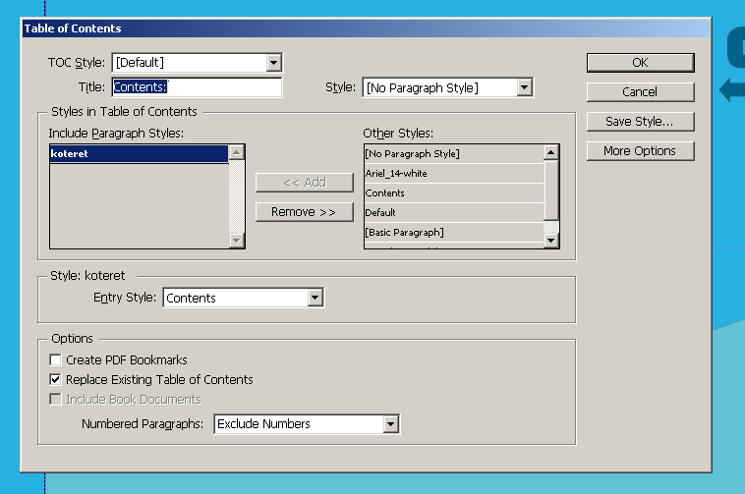Open the Numbered Paragraphs dropdown

pos(307,423)
